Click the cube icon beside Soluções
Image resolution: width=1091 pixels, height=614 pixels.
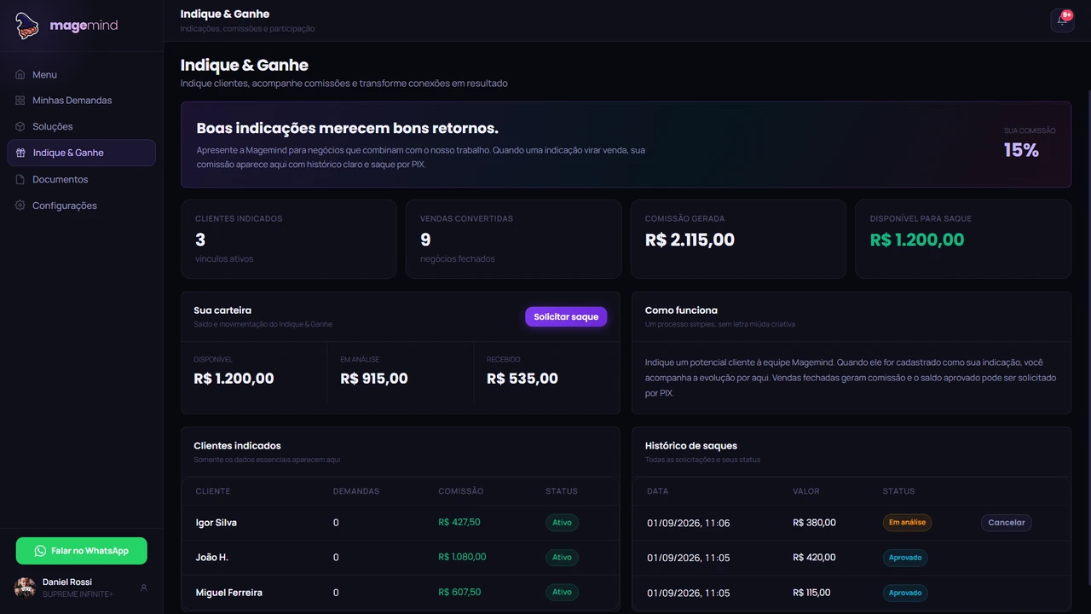(20, 126)
